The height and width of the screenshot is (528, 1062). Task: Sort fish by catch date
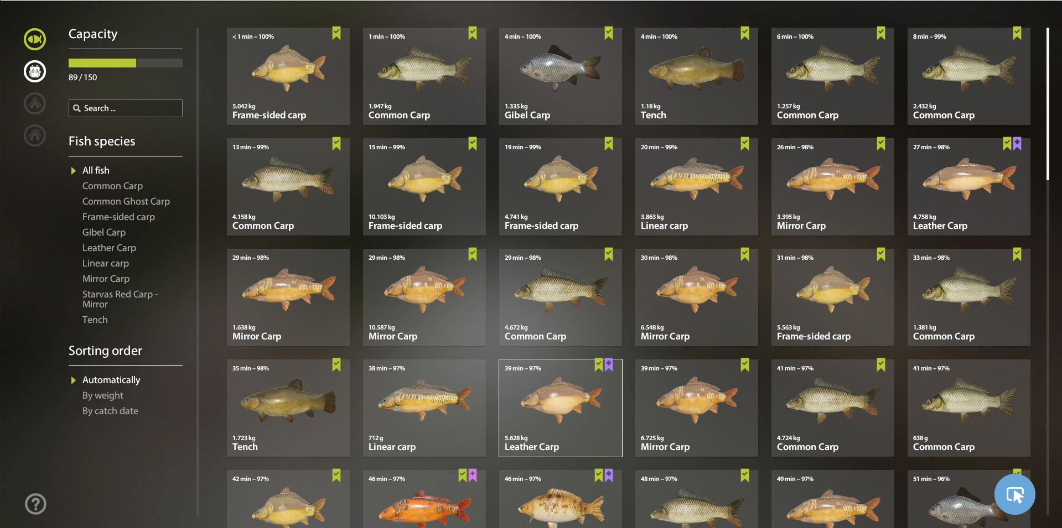coord(110,411)
